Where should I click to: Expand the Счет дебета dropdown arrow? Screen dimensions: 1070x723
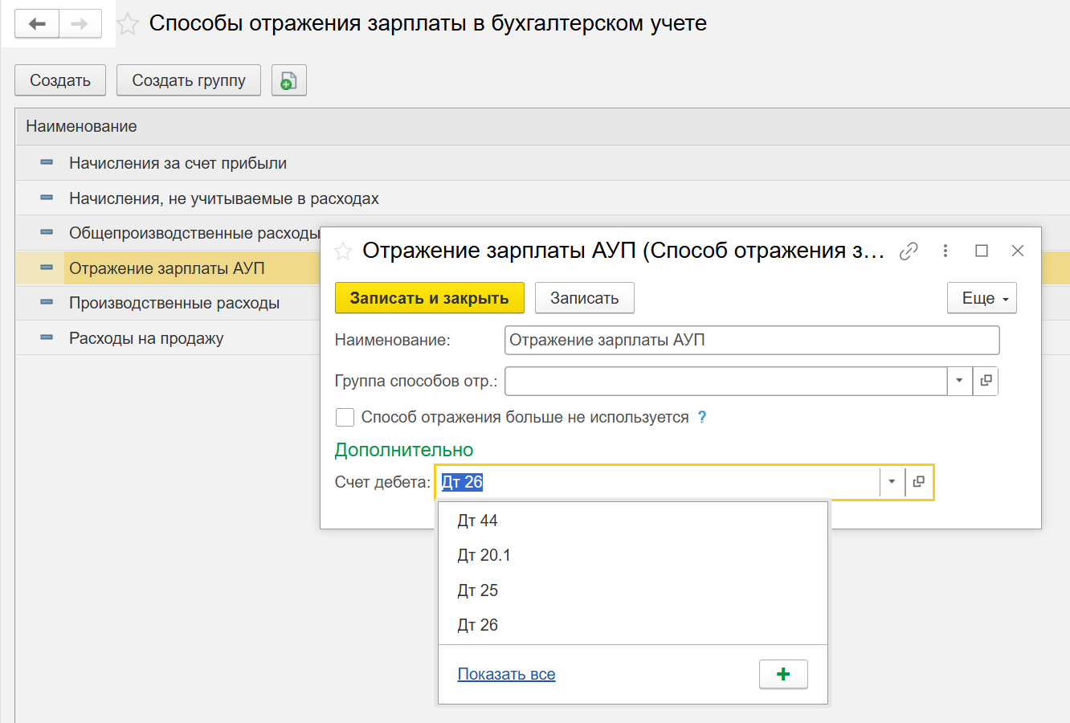(x=892, y=482)
